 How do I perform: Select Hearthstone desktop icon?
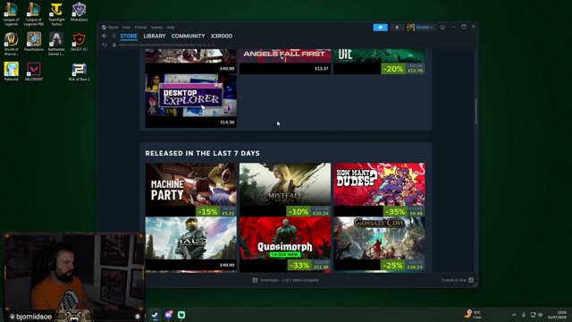[x=34, y=41]
